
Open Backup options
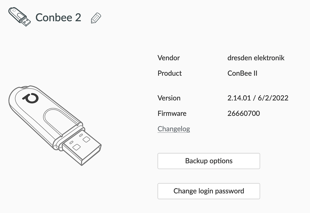coord(209,161)
